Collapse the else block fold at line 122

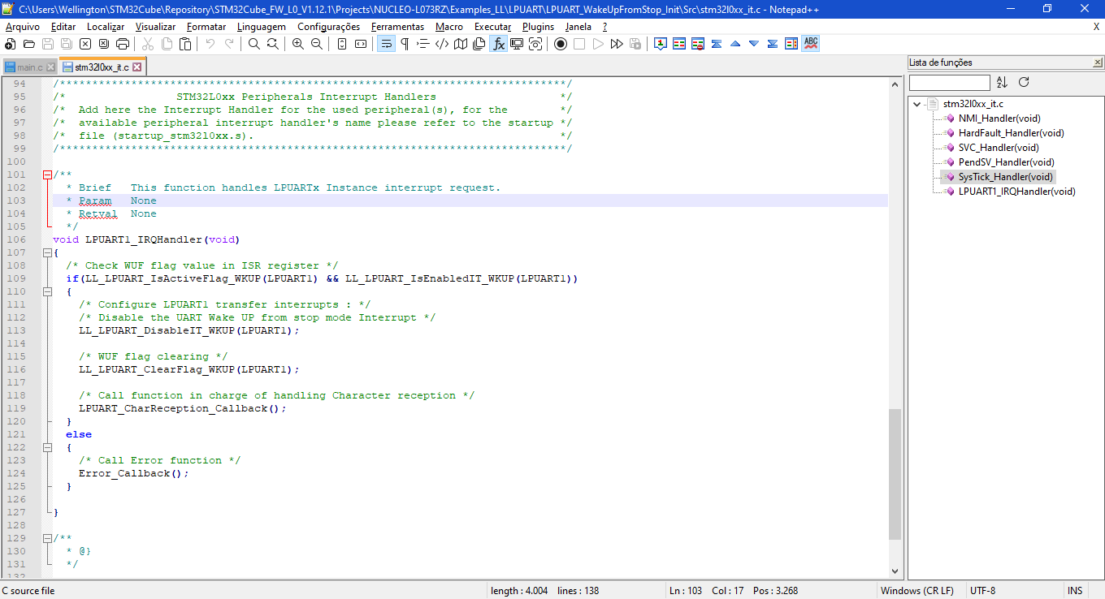point(46,447)
